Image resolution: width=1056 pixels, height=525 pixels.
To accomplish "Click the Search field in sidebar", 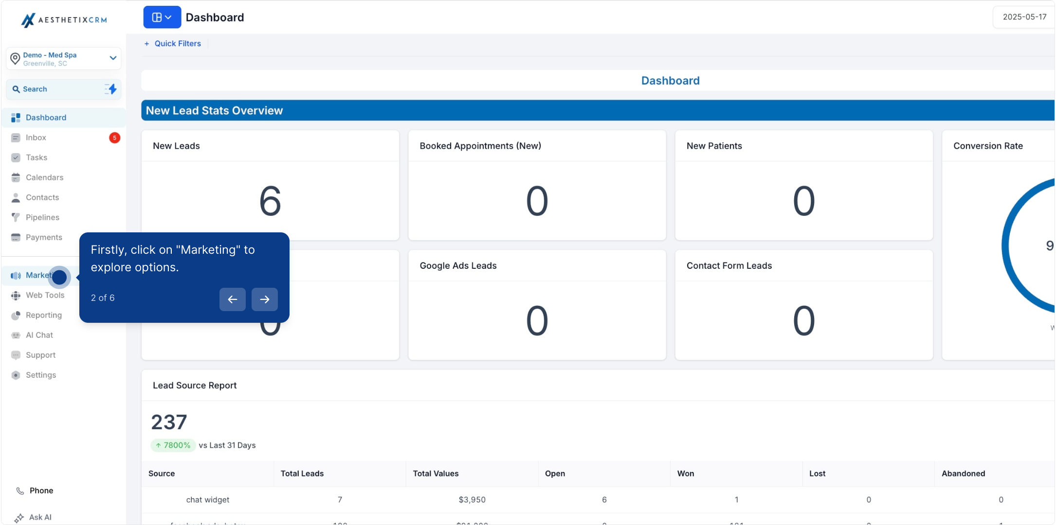I will 64,89.
